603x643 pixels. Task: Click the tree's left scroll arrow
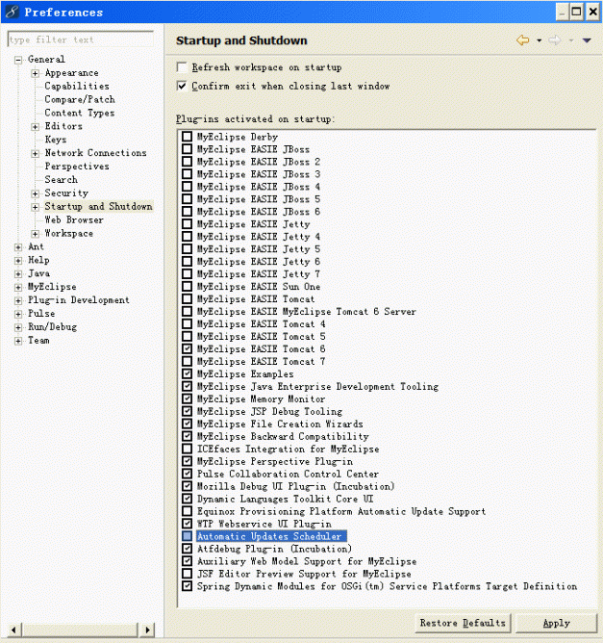[x=13, y=630]
